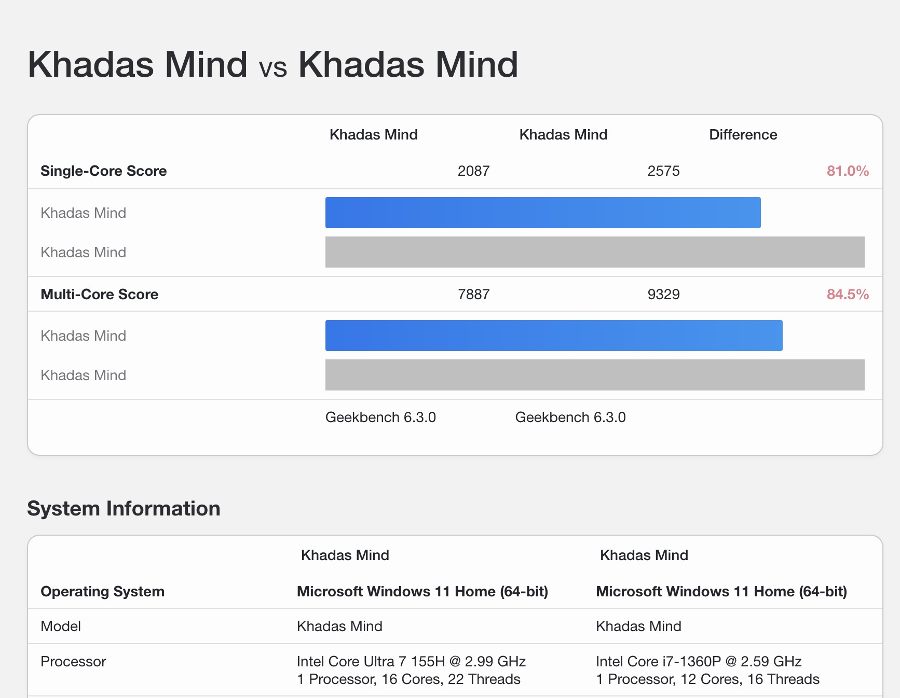Select the Intel Core Ultra 7 155H text
Viewport: 900px width, 698px height.
[371, 662]
